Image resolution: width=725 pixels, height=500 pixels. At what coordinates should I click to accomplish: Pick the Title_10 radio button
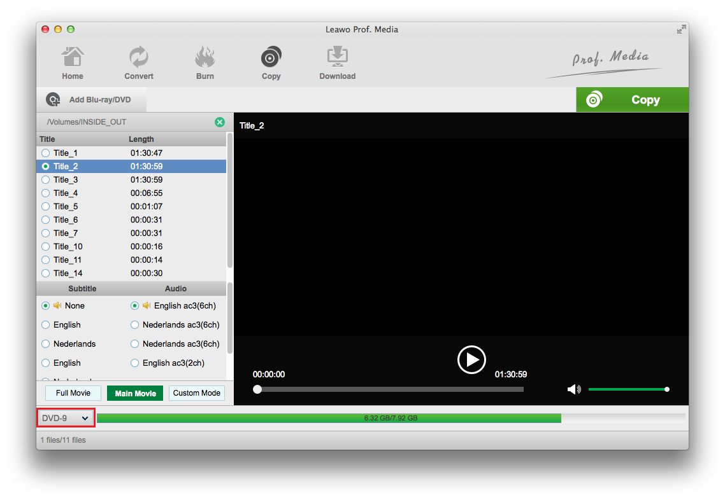45,247
